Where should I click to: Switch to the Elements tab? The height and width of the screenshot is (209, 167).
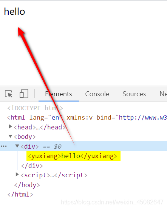tap(59, 94)
